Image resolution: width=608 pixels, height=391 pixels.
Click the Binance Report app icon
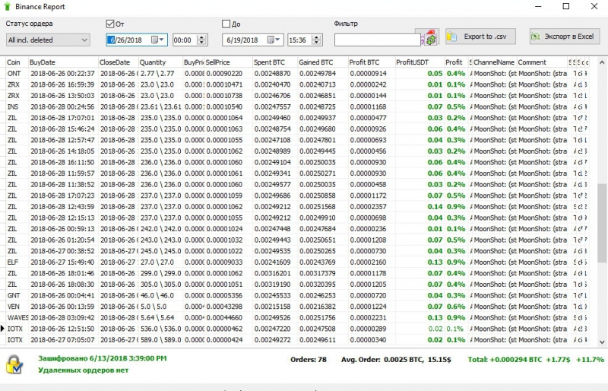coord(7,7)
